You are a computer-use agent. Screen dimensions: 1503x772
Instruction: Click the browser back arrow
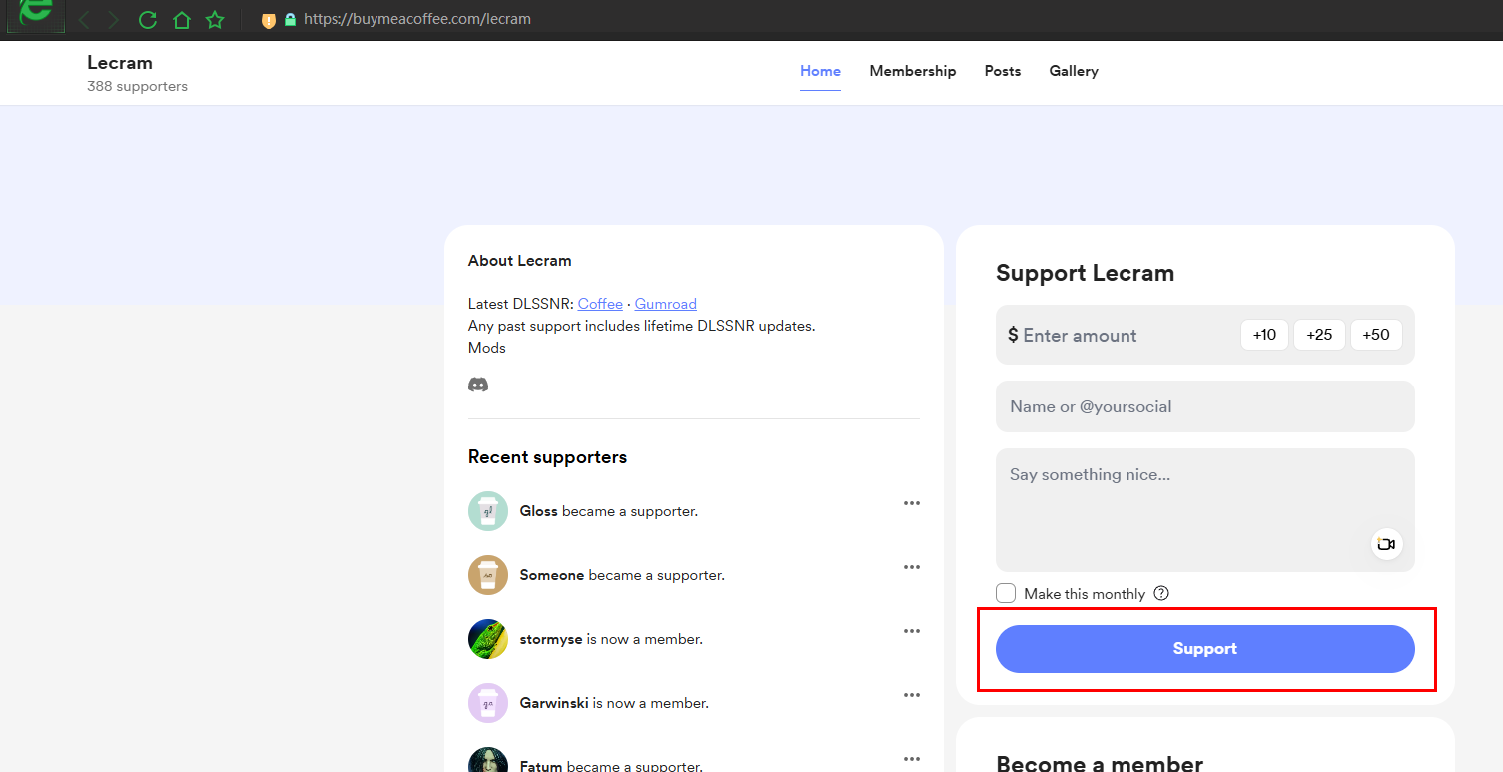(x=84, y=19)
